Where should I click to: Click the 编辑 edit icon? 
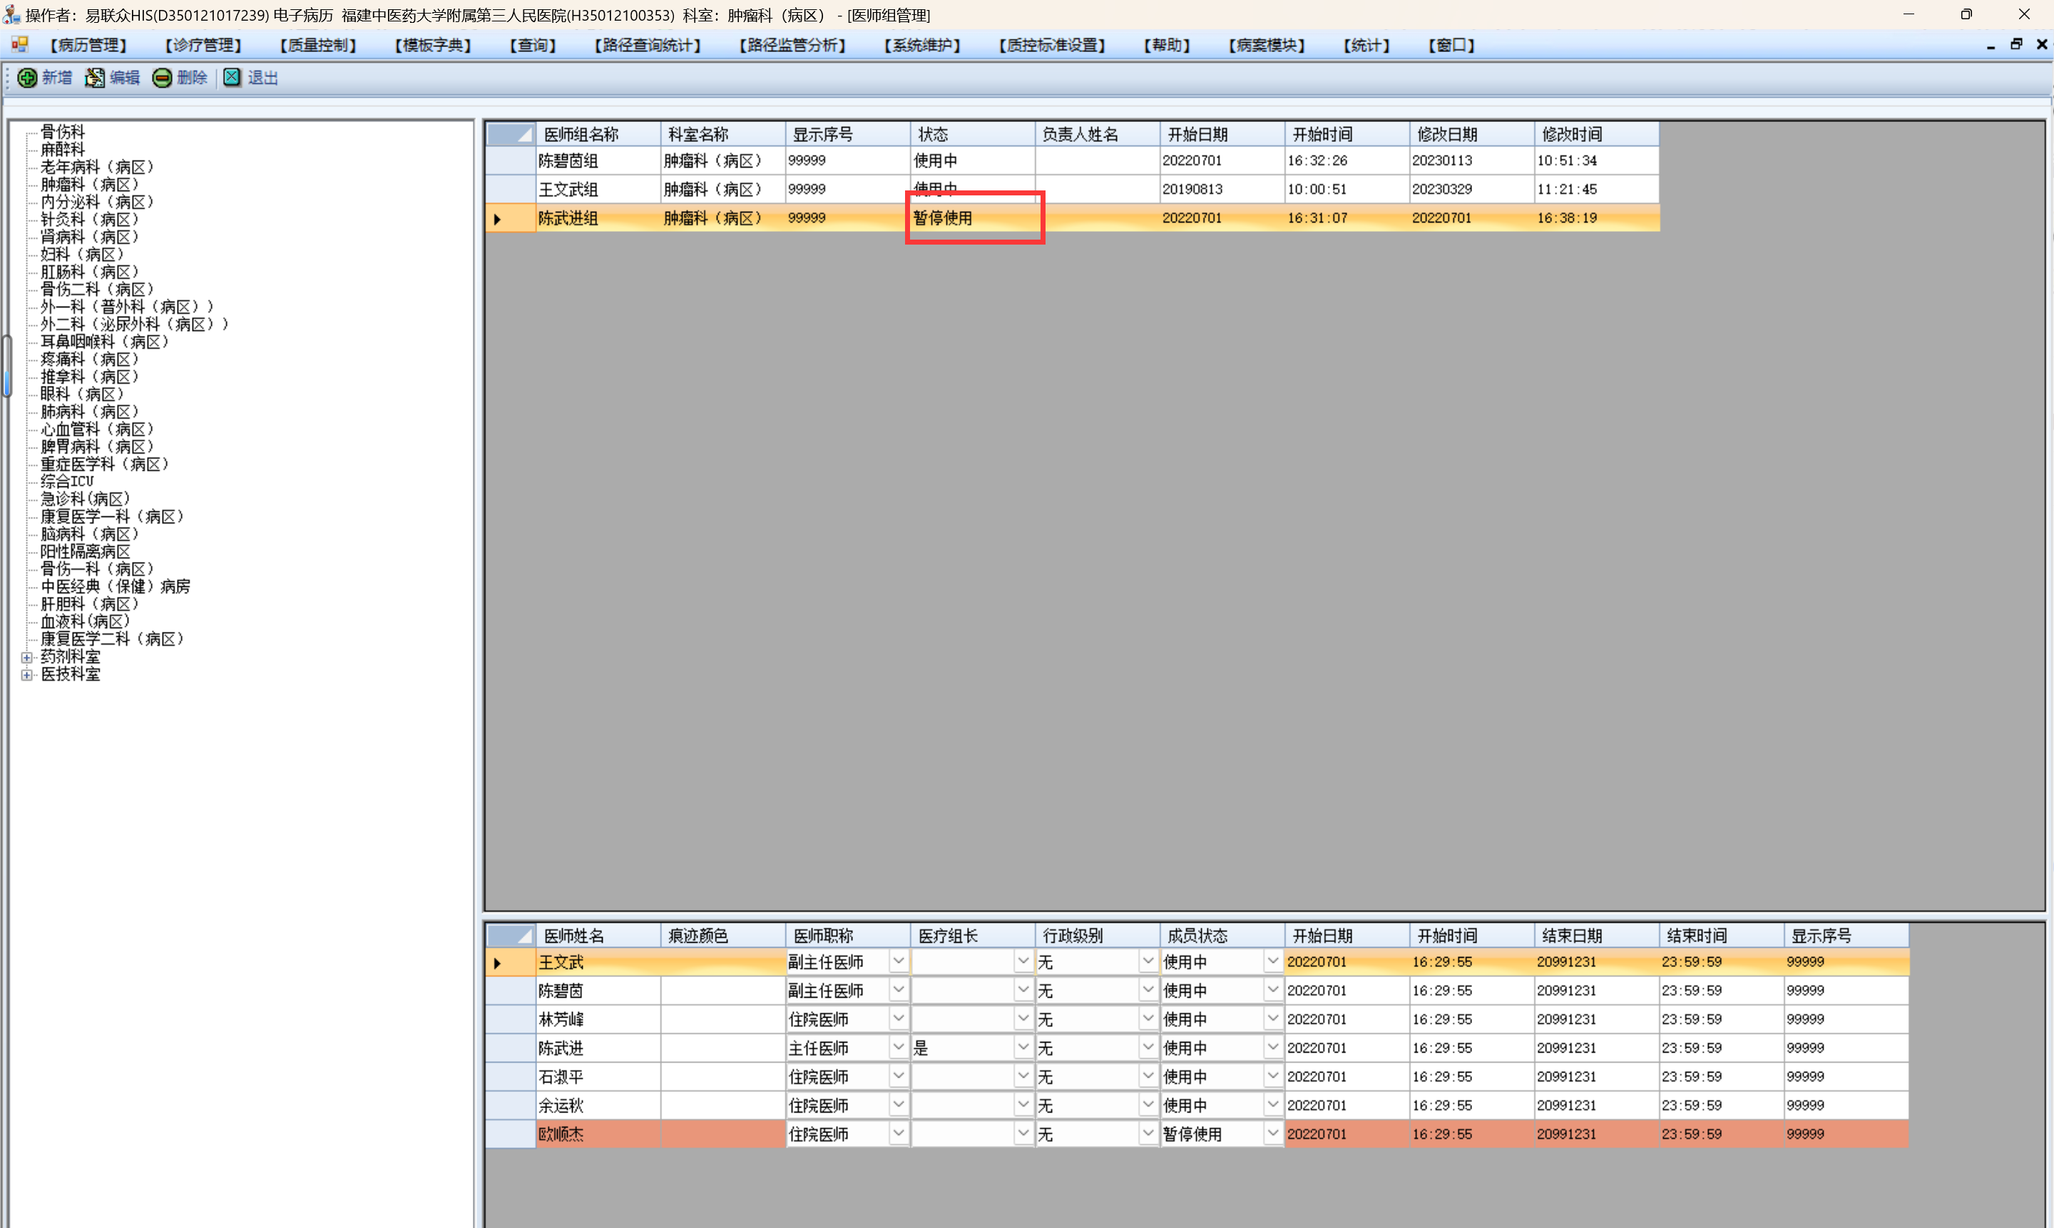(x=95, y=78)
